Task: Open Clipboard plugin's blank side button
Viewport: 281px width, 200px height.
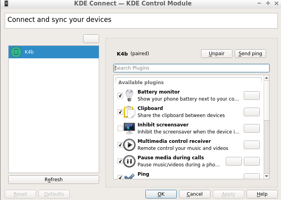Action: (x=252, y=112)
